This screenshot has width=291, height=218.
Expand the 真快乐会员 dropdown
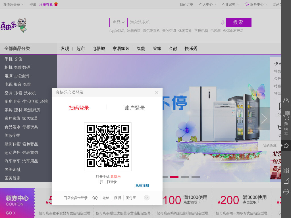point(13,5)
